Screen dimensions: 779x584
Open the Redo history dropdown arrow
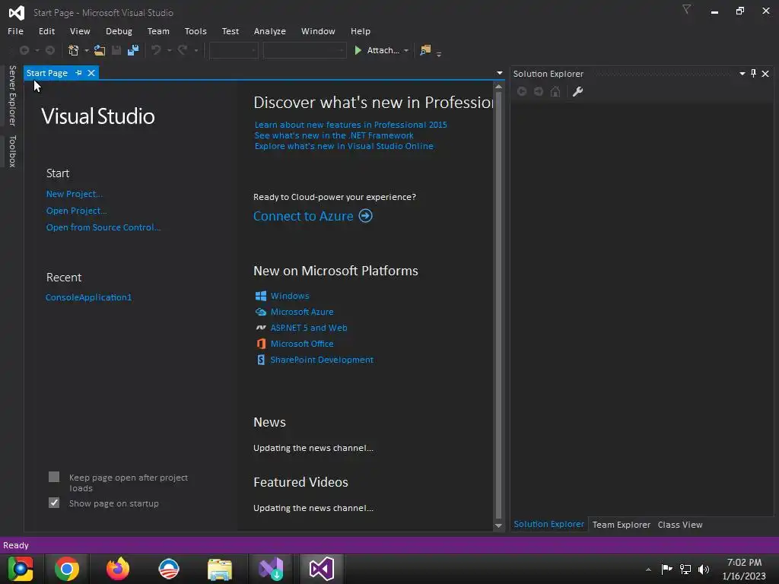[196, 51]
